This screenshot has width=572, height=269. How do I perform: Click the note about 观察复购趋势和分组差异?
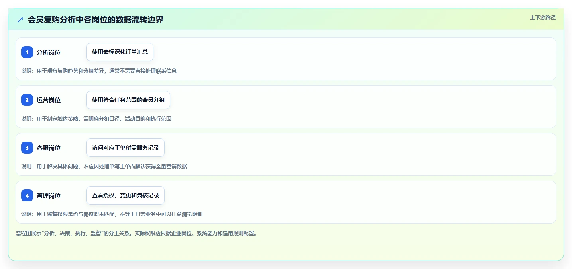point(99,71)
